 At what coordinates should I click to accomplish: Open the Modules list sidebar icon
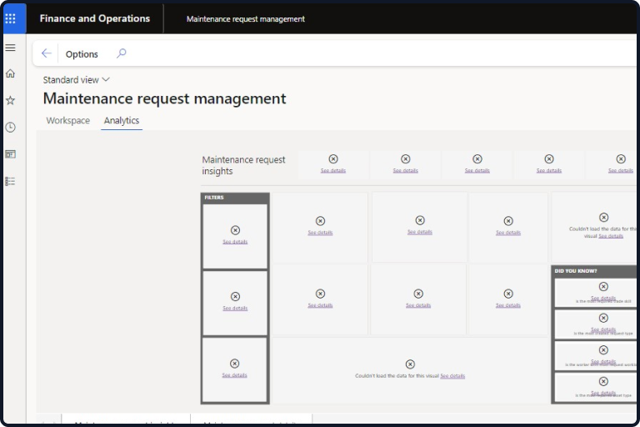[10, 181]
